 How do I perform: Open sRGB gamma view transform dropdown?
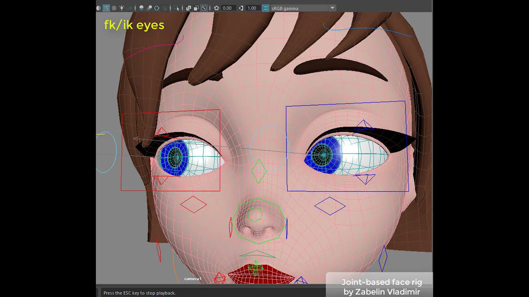[x=303, y=8]
